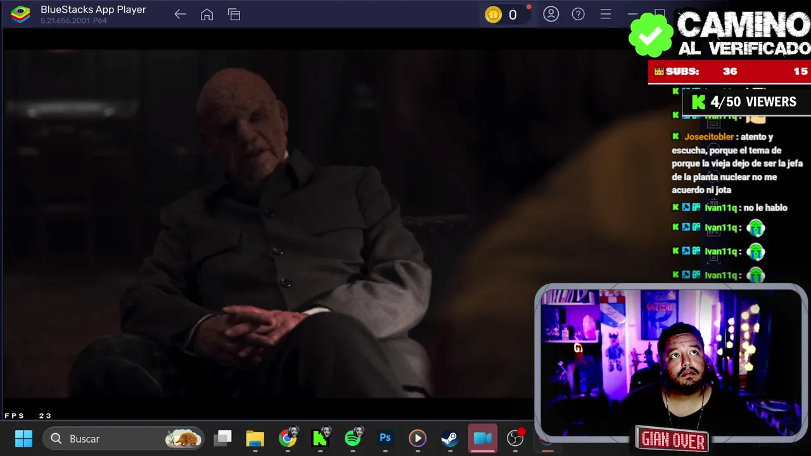This screenshot has height=456, width=811.
Task: Open the active video camera app
Action: point(483,438)
